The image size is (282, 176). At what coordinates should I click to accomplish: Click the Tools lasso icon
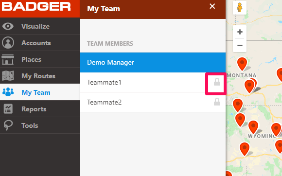tap(8, 125)
